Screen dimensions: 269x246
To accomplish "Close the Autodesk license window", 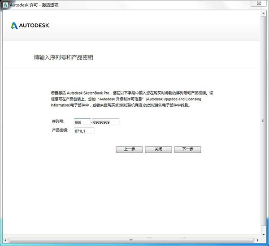I will click(259, 4).
